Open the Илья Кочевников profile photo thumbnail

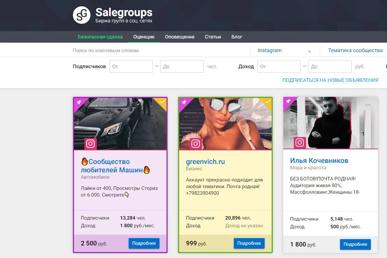(x=331, y=123)
